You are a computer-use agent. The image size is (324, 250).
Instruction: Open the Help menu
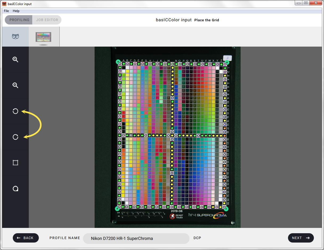[16, 11]
